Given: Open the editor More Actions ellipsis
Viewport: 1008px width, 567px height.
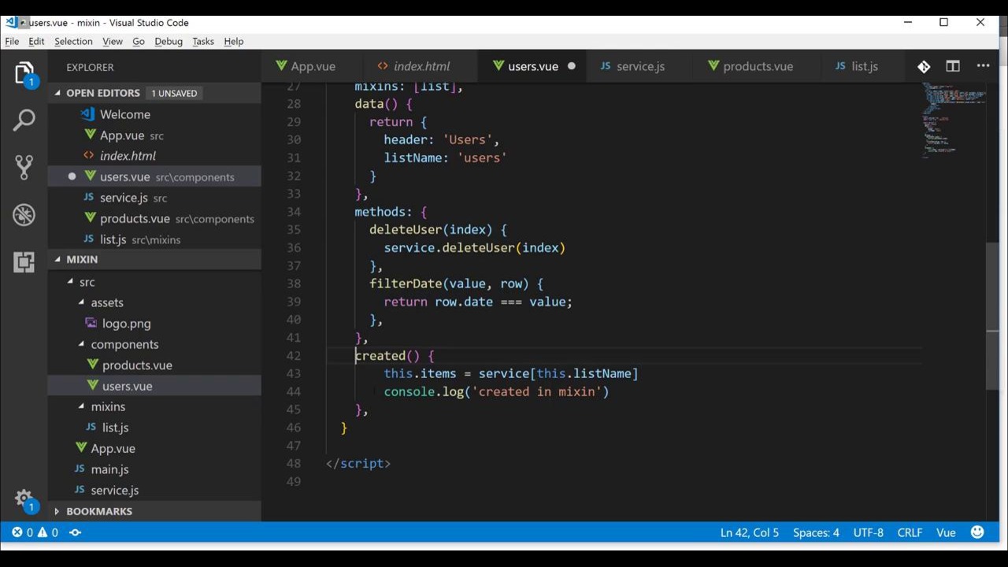Looking at the screenshot, I should tap(983, 67).
